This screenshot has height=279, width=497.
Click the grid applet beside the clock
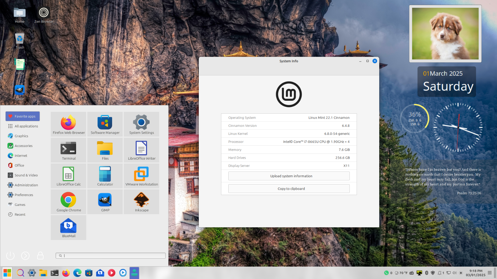coord(490,273)
